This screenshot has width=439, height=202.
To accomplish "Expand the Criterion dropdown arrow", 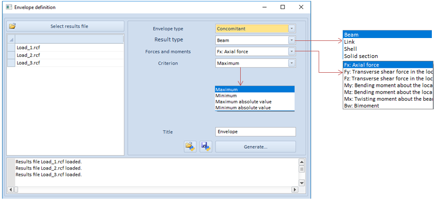I will click(x=291, y=63).
